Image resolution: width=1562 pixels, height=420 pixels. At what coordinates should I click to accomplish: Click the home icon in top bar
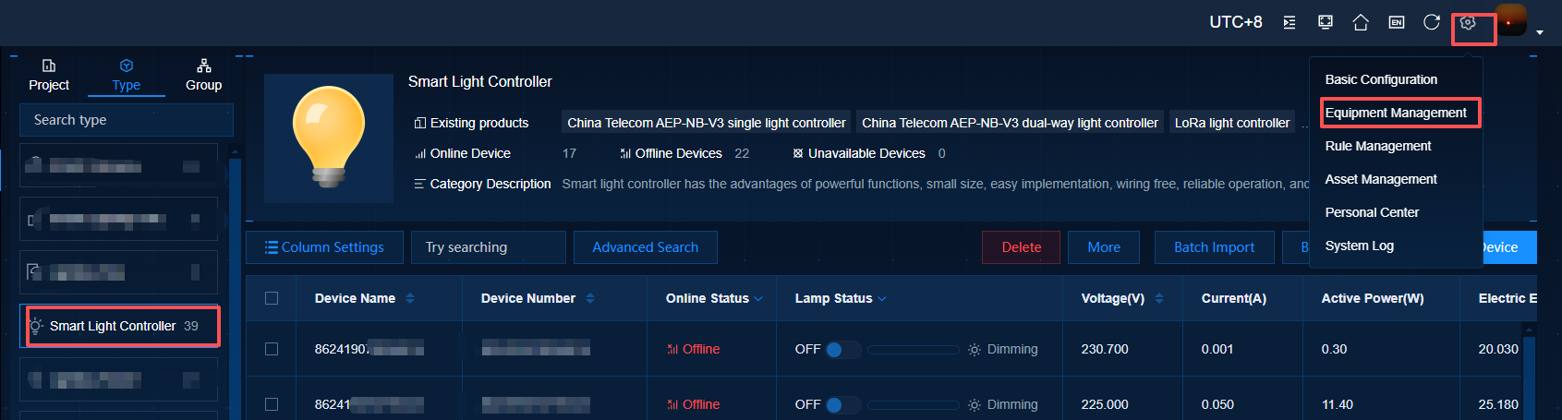(1361, 22)
